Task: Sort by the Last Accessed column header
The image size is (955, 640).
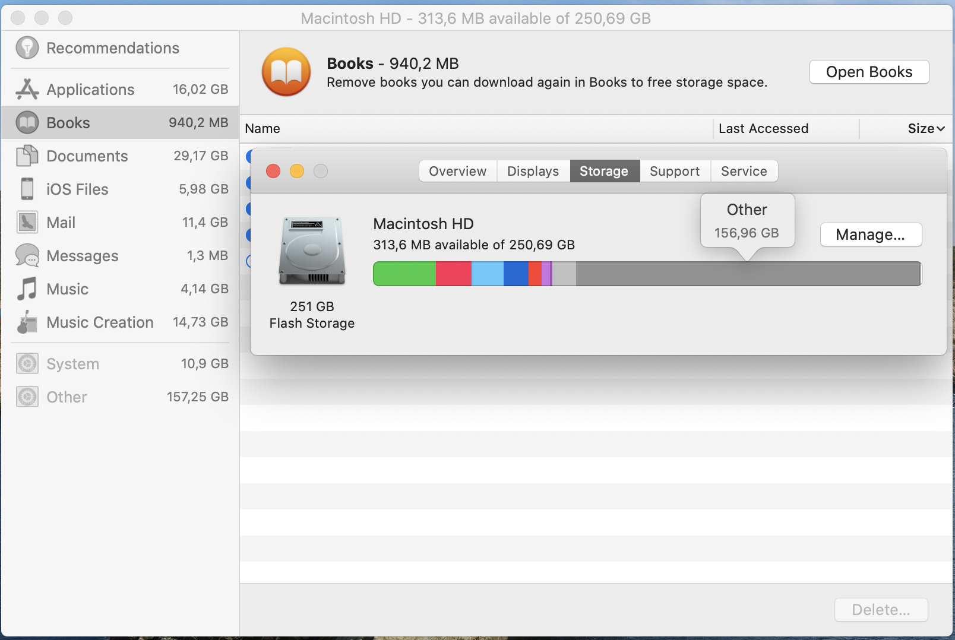Action: point(764,129)
